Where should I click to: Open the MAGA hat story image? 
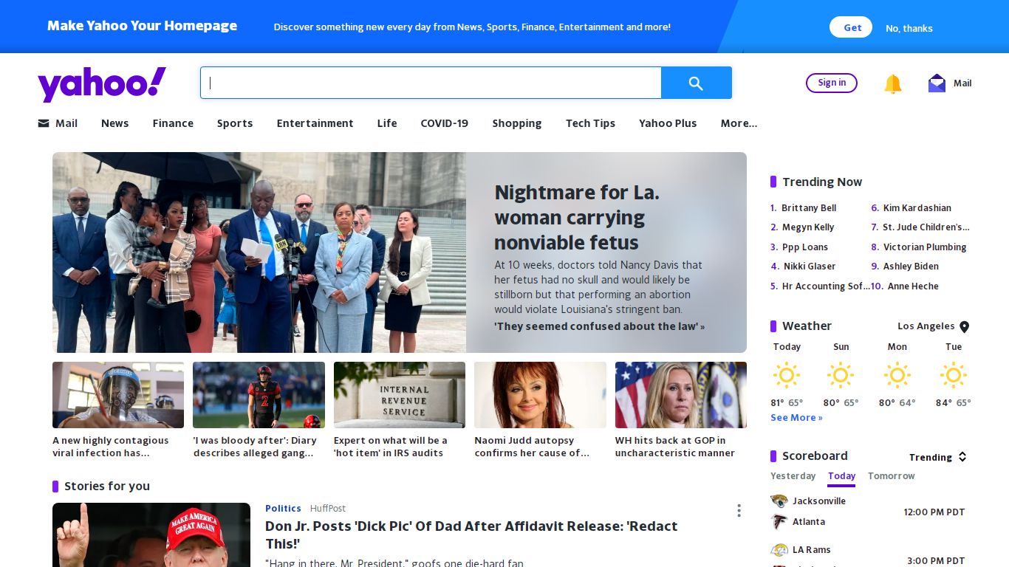click(x=151, y=535)
